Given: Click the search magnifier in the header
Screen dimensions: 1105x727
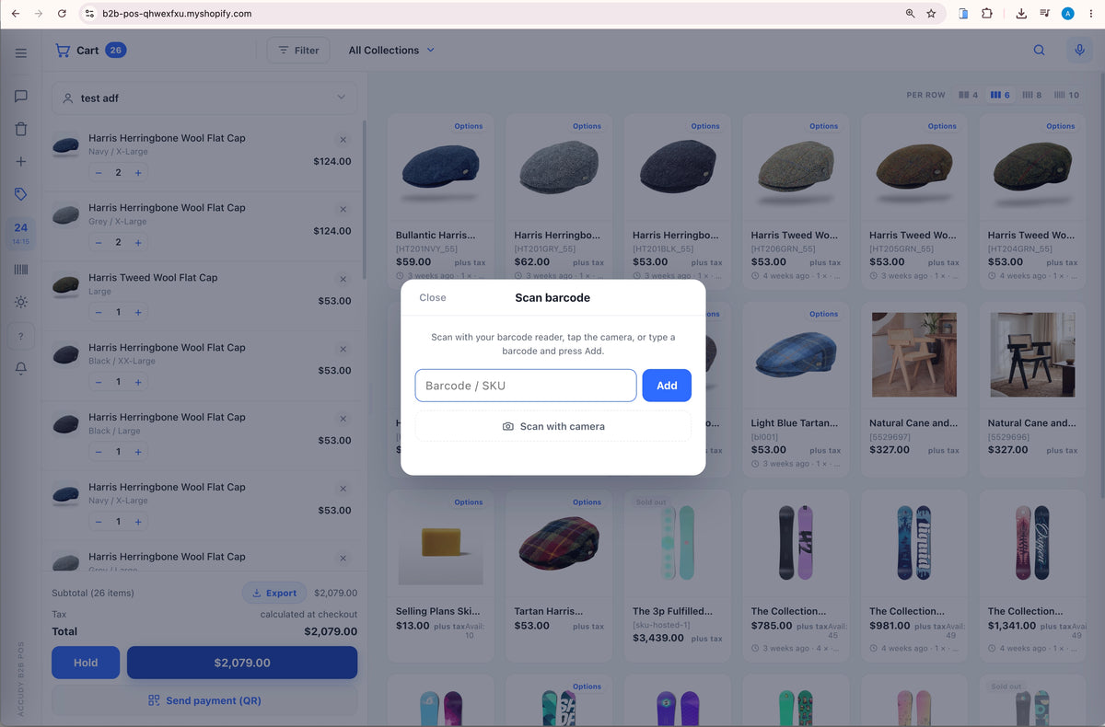Looking at the screenshot, I should click(1039, 51).
